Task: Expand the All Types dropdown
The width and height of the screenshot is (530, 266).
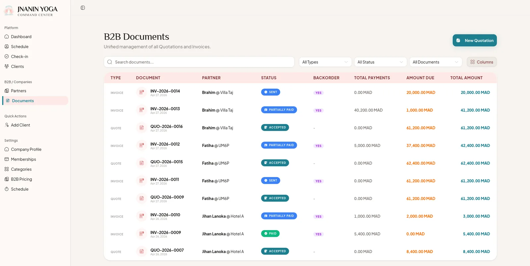Action: [x=325, y=62]
